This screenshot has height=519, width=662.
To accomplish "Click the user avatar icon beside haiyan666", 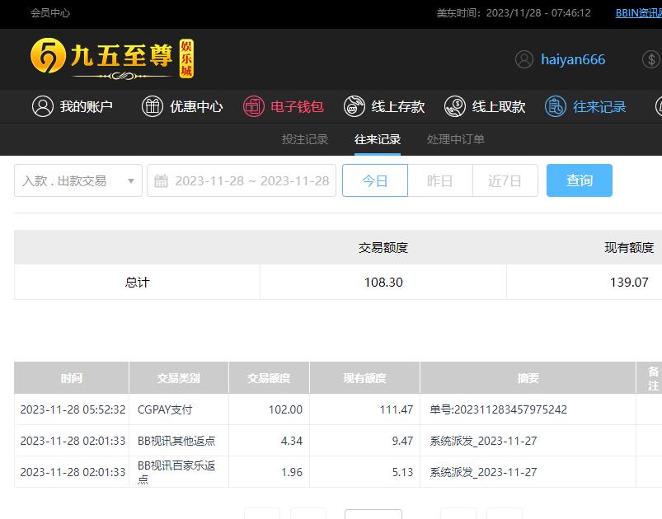I will 524,59.
